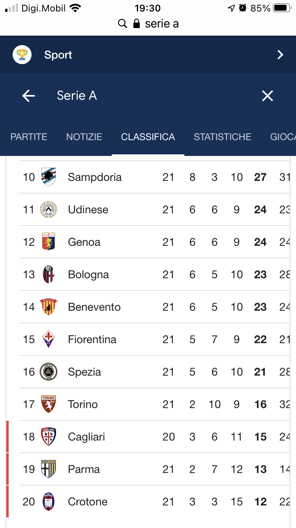The height and width of the screenshot is (528, 296).
Task: Select the Crotone row in standings
Action: [155, 502]
